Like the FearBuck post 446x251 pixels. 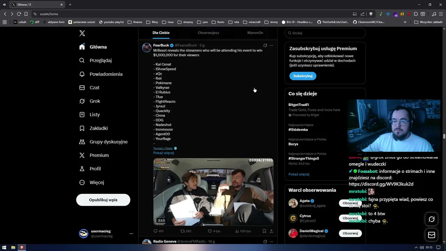pyautogui.click(x=214, y=231)
